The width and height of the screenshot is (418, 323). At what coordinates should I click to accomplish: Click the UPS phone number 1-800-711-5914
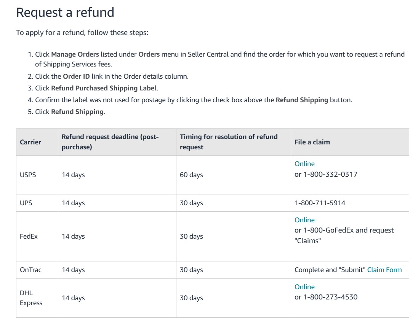click(x=320, y=203)
